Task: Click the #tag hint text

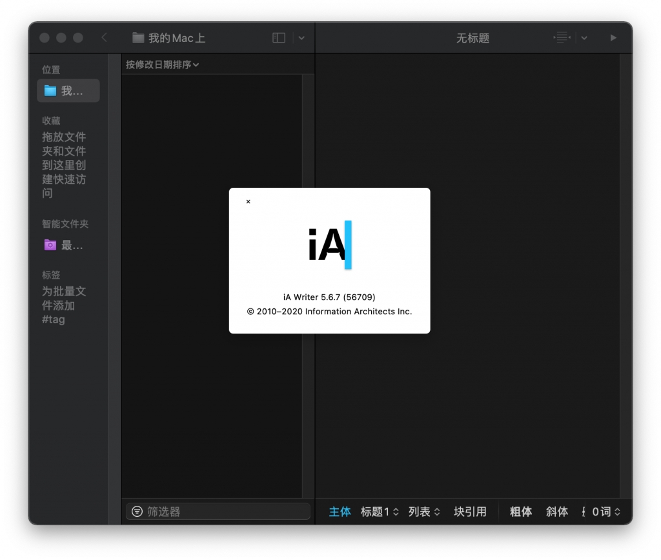Action: click(54, 319)
